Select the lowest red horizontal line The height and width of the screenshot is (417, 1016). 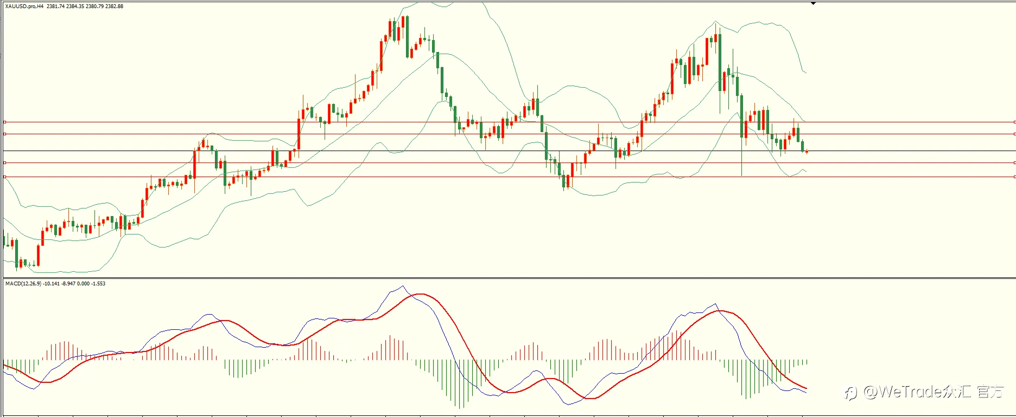click(509, 177)
